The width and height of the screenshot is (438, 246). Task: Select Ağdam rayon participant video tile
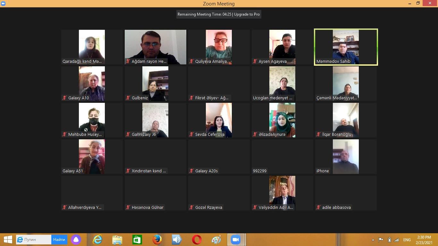(x=156, y=47)
